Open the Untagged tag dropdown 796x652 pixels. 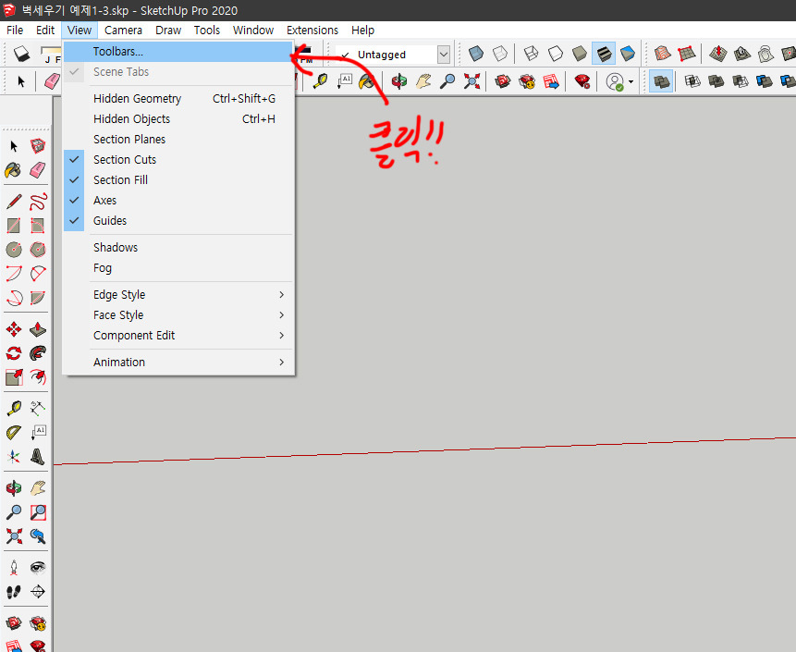pos(443,54)
